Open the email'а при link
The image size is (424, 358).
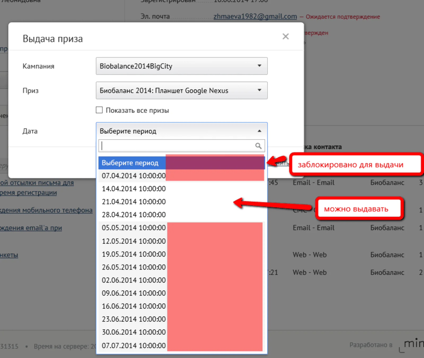[x=31, y=228]
